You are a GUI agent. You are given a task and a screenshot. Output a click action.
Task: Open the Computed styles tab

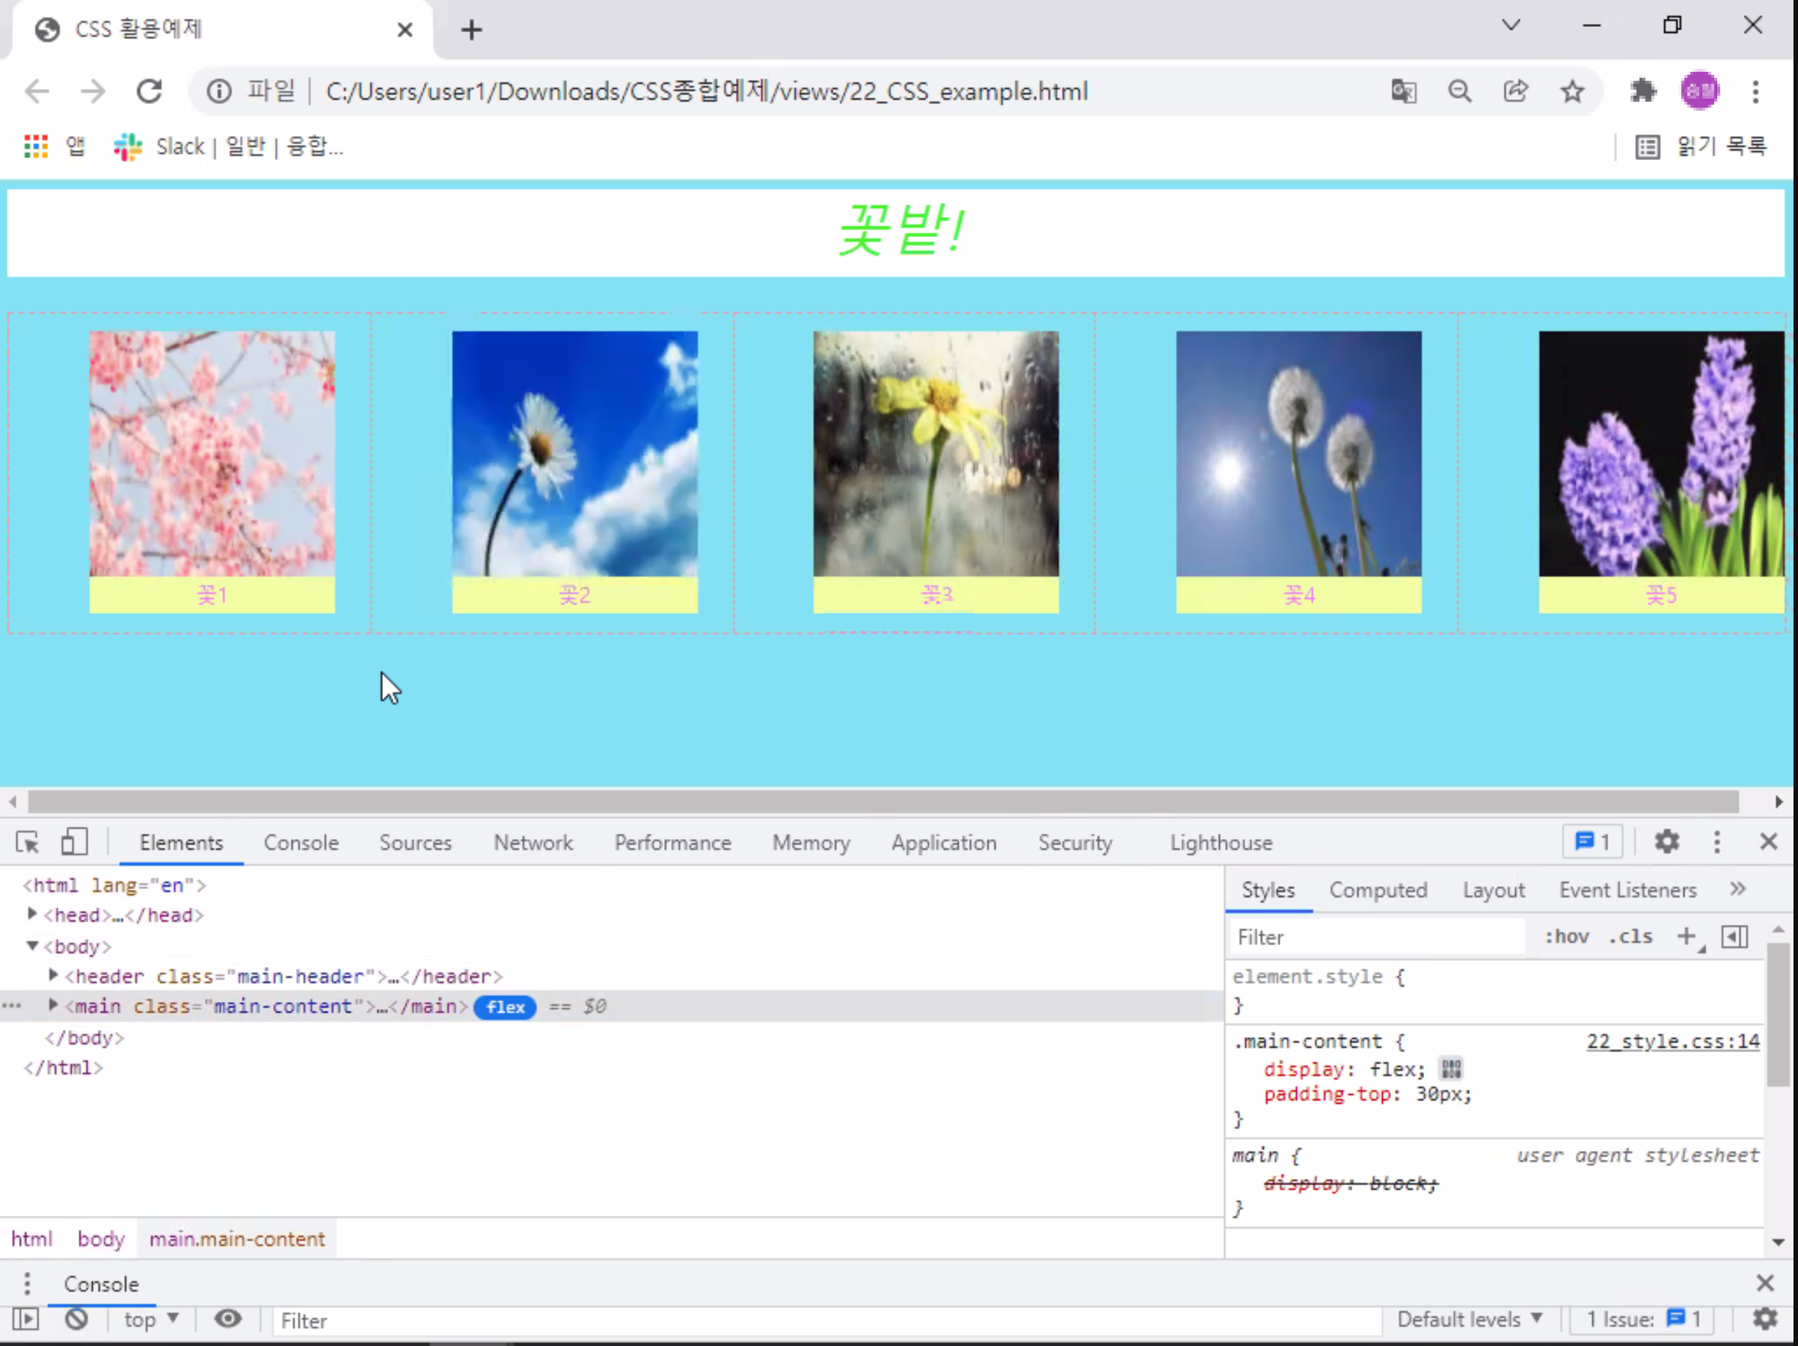[1378, 890]
